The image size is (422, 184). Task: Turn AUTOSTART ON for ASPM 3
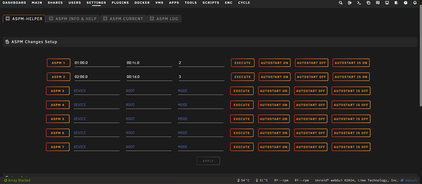[274, 91]
